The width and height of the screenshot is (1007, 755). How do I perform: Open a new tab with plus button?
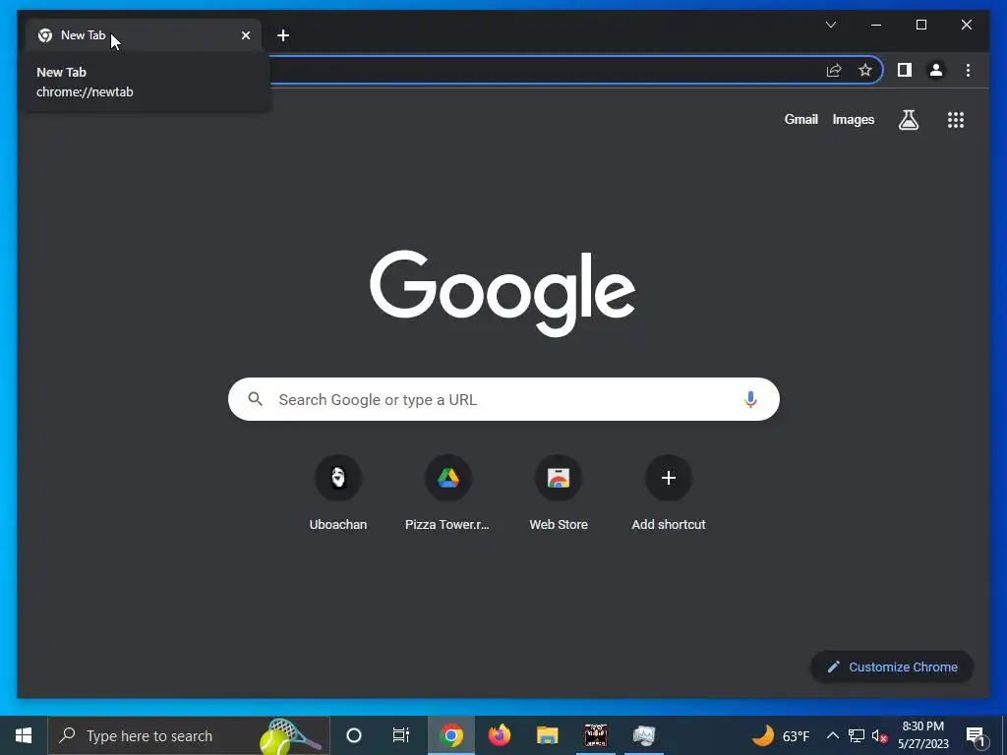pyautogui.click(x=283, y=35)
